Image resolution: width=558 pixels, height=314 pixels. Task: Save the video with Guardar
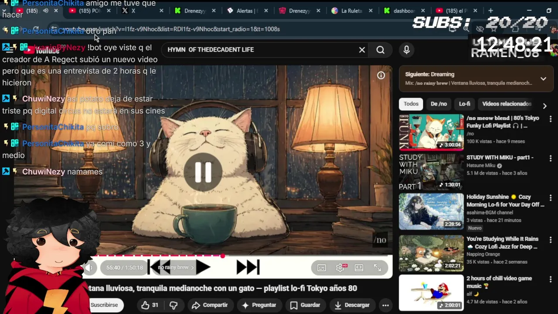305,305
